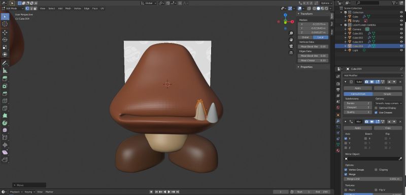Apply the Subdivision modifier
This screenshot has height=195, width=406.
[x=358, y=88]
